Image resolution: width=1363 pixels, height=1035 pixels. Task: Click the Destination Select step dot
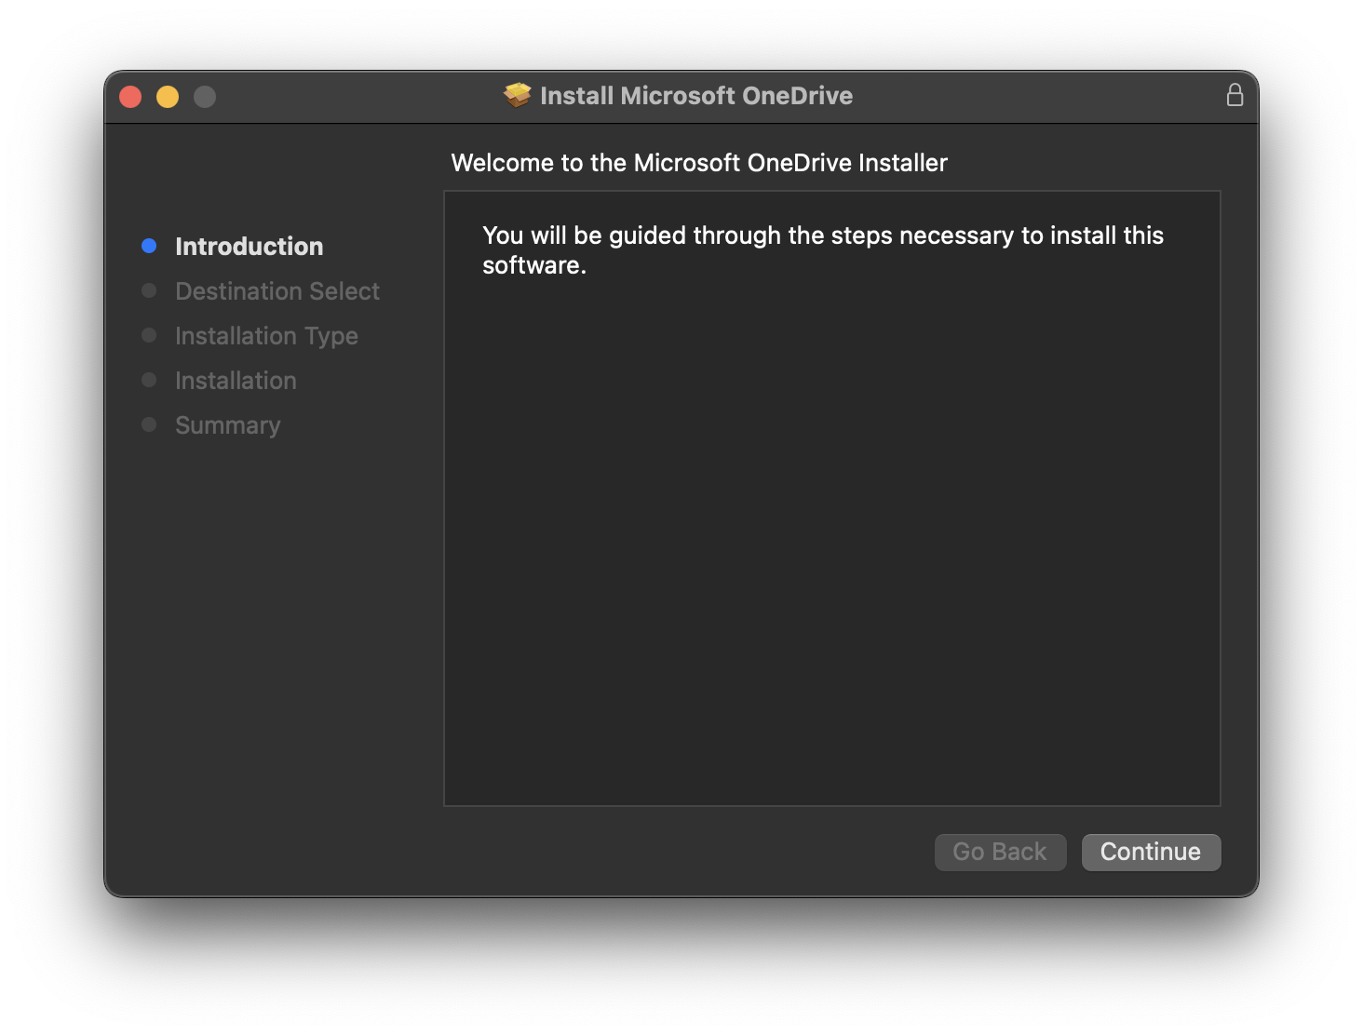coord(149,289)
